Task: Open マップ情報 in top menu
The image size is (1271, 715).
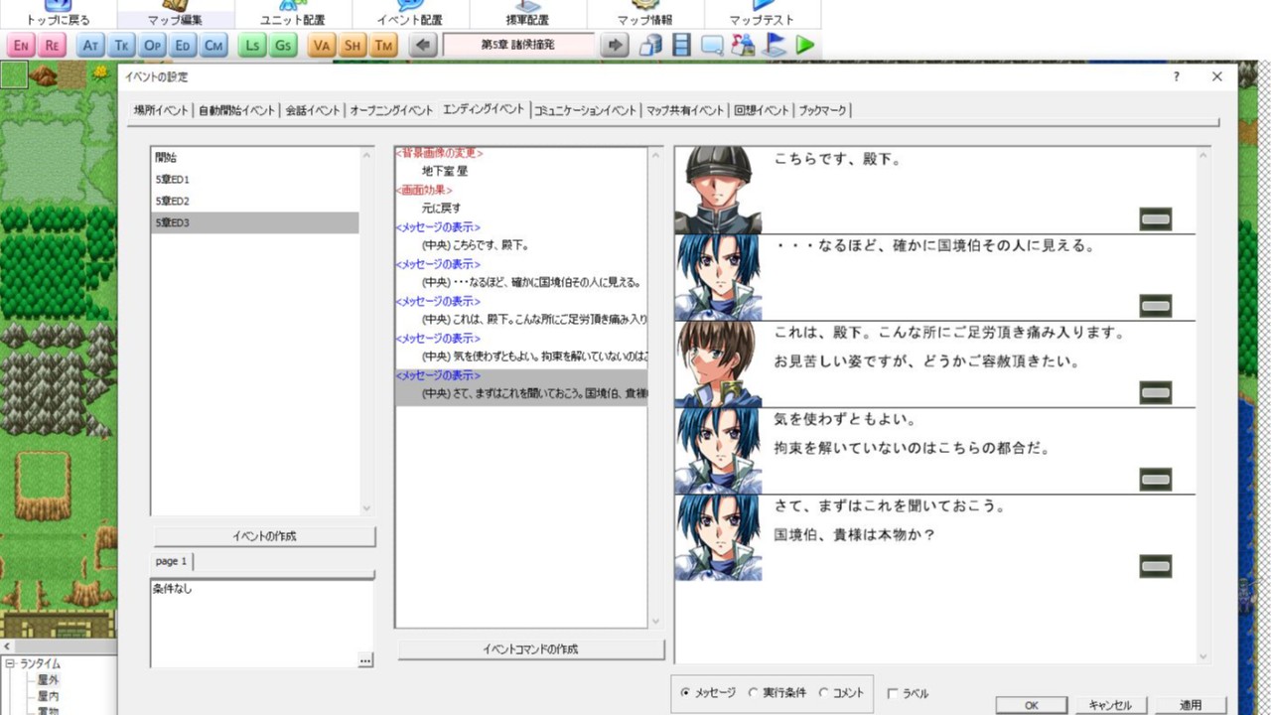Action: tap(644, 14)
